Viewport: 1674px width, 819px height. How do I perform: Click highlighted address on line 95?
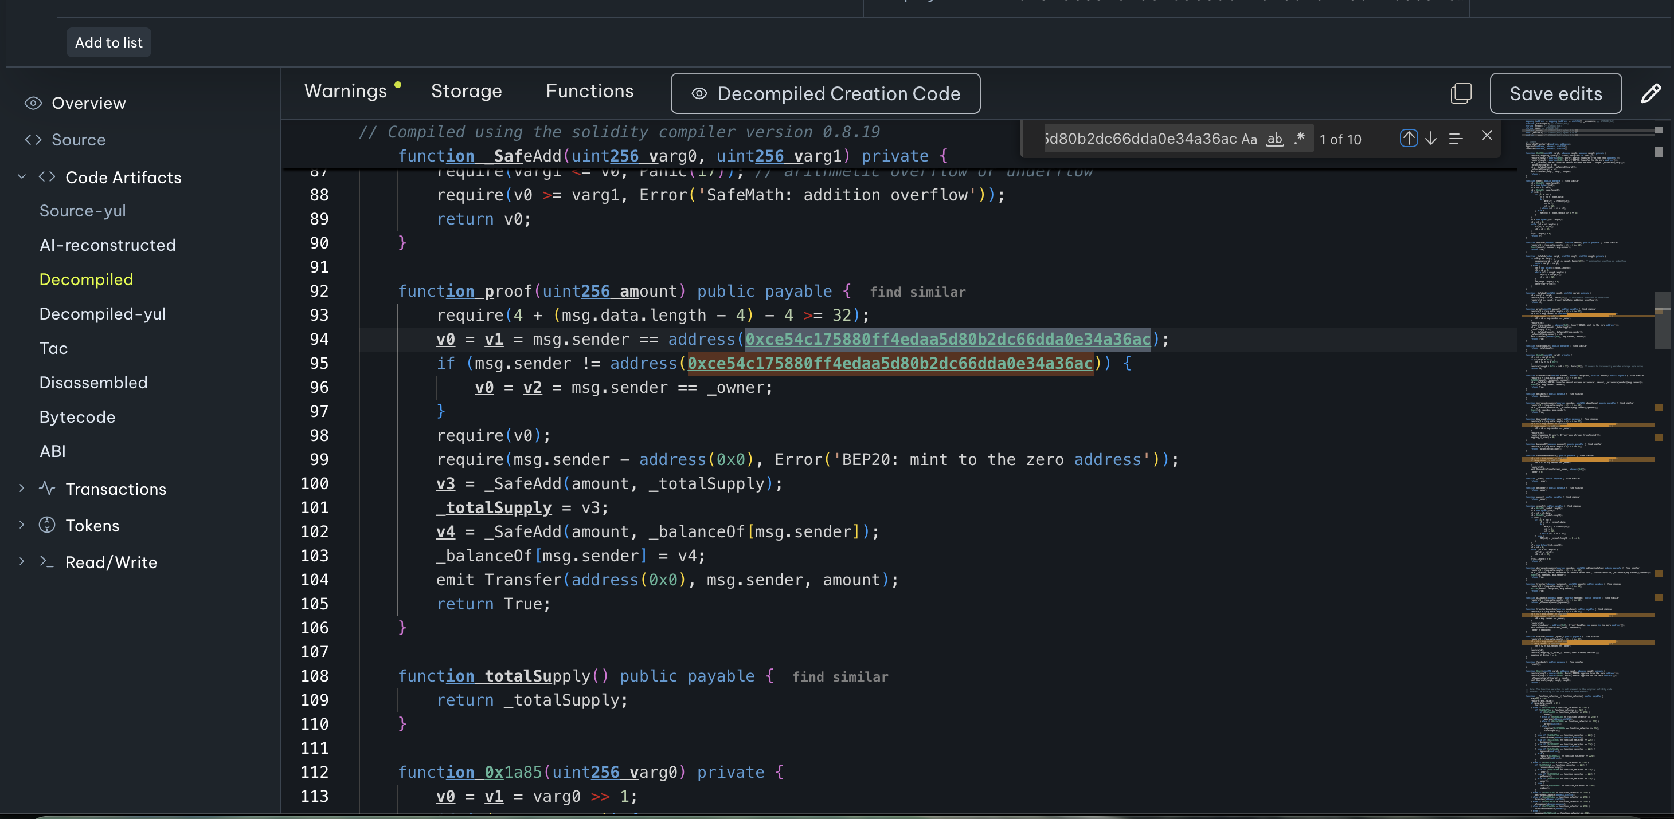tap(890, 363)
